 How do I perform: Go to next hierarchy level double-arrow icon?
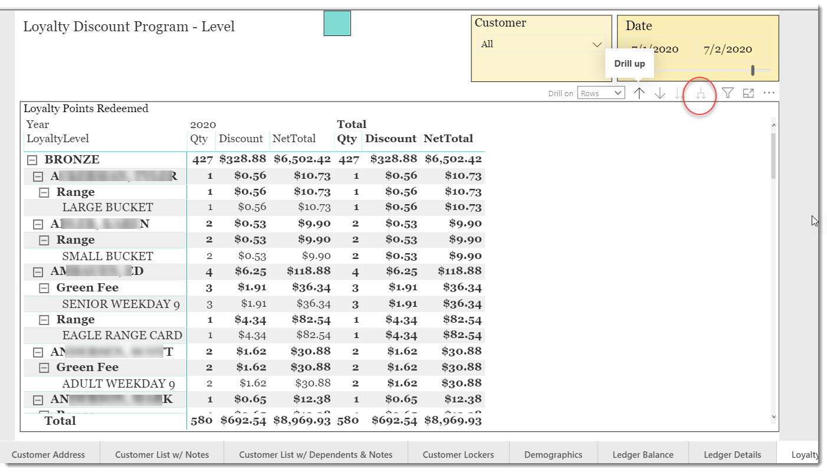pos(680,93)
